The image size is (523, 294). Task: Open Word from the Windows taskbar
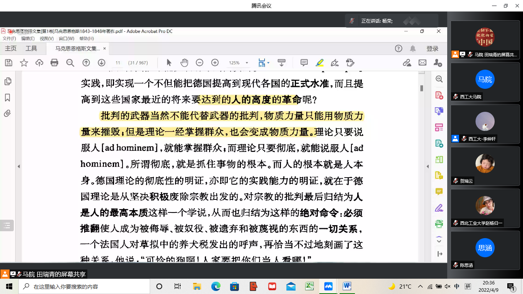[x=347, y=286]
